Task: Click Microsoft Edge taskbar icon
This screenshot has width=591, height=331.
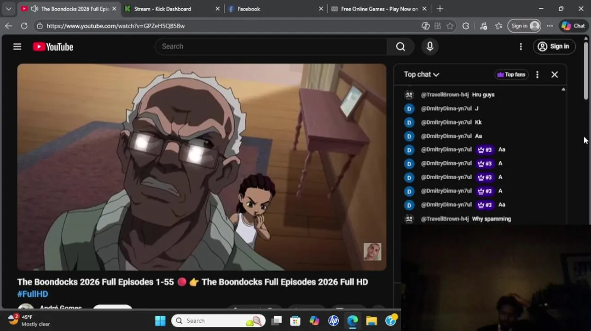Action: 353,321
